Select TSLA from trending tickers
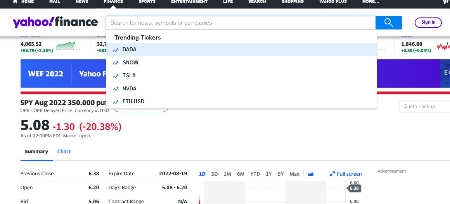The width and height of the screenshot is (450, 204). coord(241,76)
